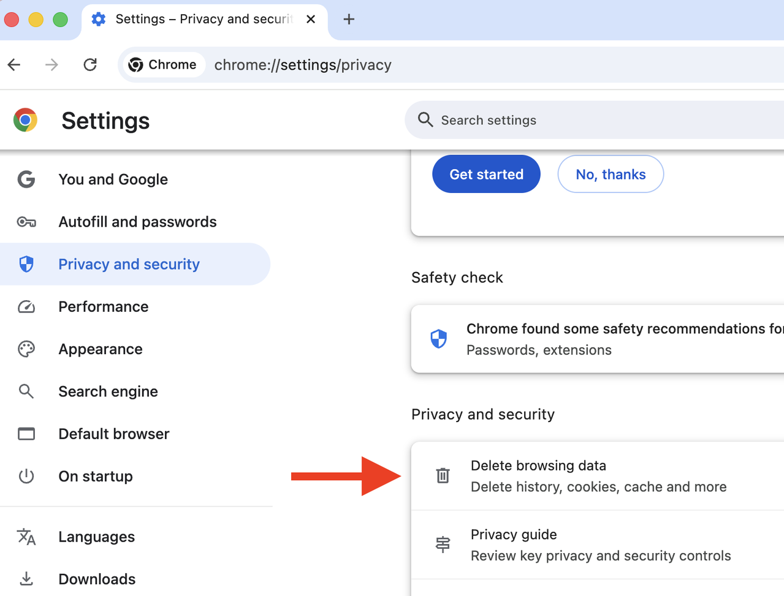
Task: Click the Get started button
Action: point(486,174)
